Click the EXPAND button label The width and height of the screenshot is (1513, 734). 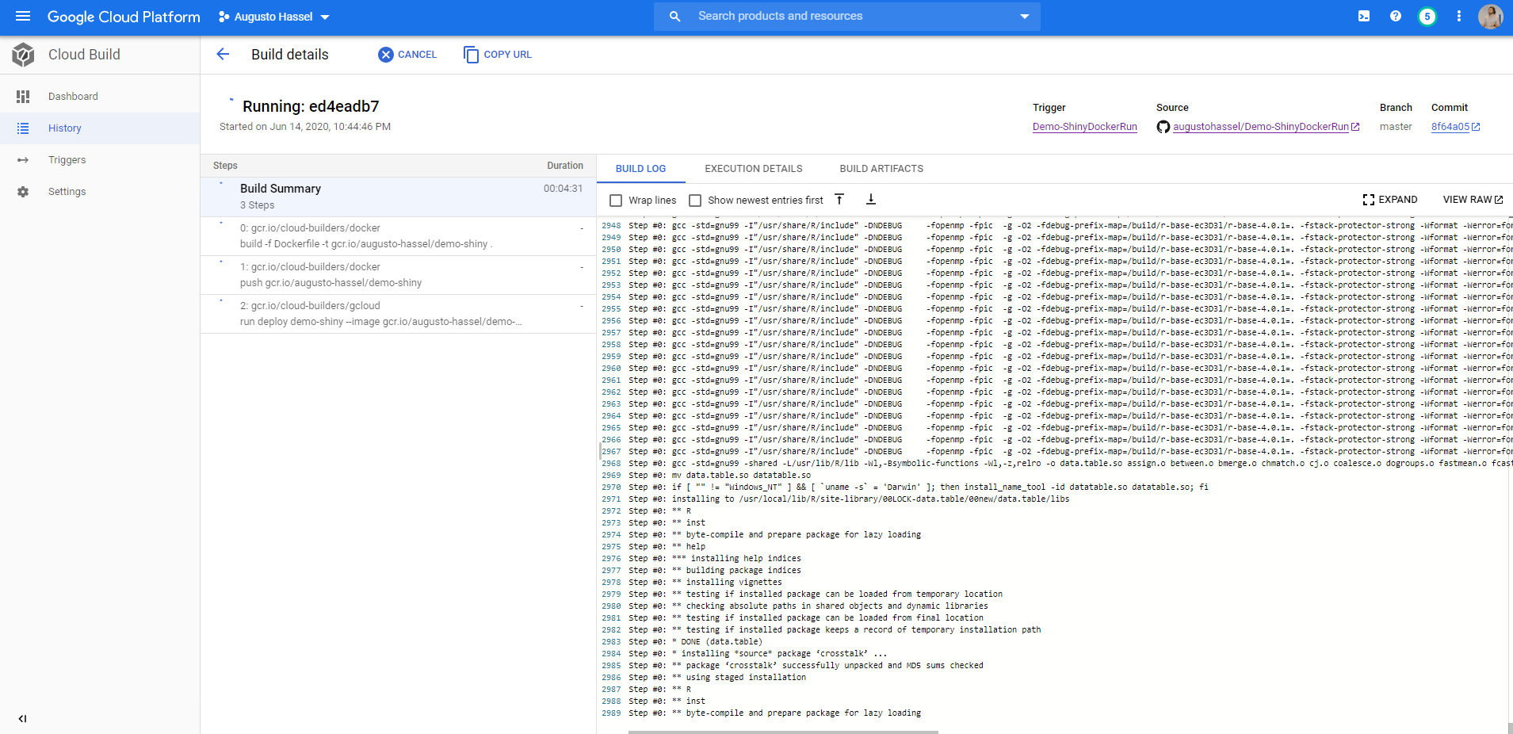pos(1397,200)
